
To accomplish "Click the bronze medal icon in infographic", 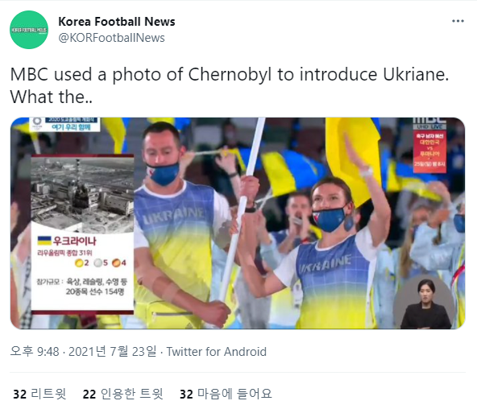I will (x=116, y=262).
